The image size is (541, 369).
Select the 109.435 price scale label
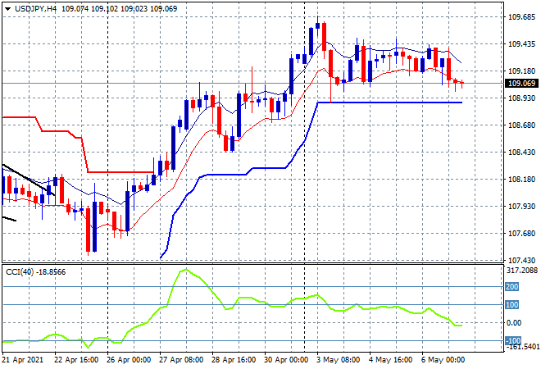(x=521, y=43)
